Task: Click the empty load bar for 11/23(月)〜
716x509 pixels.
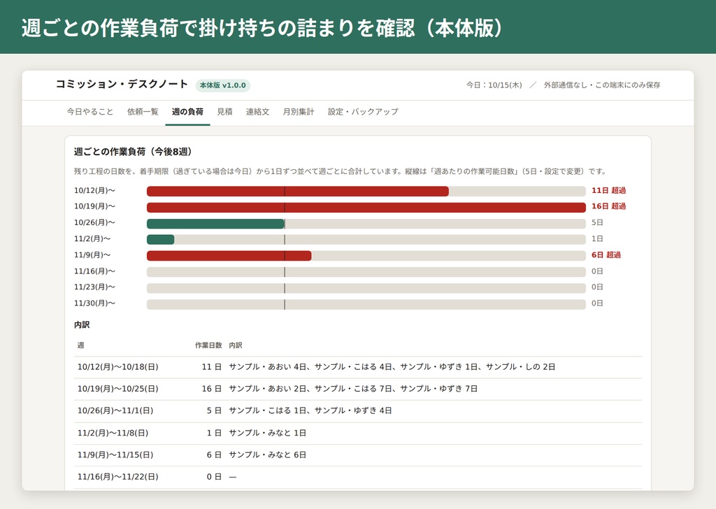Action: click(366, 288)
